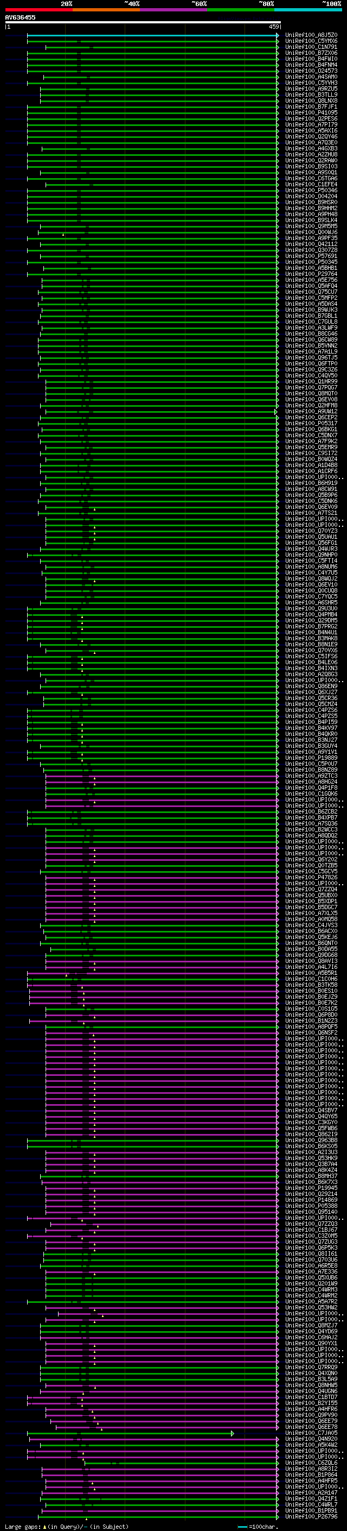Select the UniRef100_B4N4U1 label
The height and width of the screenshot is (1531, 347).
(x=311, y=632)
